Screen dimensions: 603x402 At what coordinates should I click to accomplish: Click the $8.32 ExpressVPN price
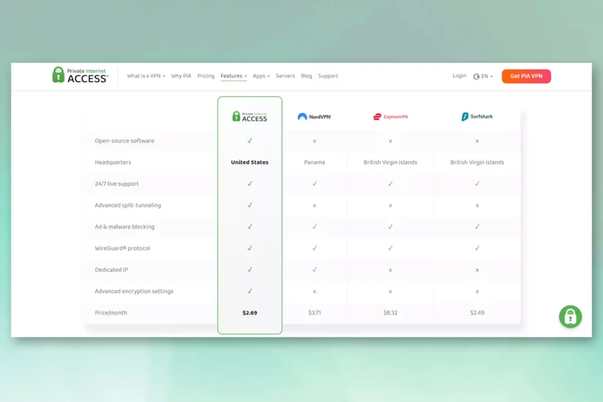pyautogui.click(x=390, y=313)
